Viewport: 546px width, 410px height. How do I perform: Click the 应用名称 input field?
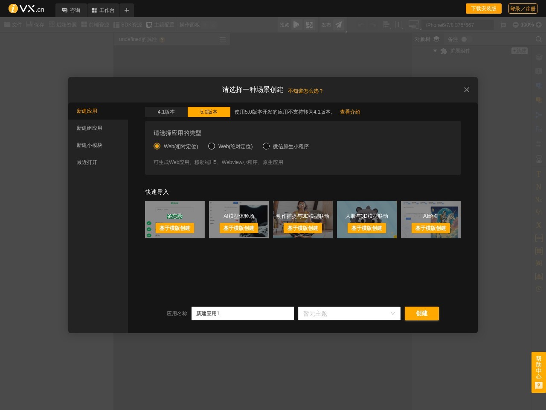[243, 313]
